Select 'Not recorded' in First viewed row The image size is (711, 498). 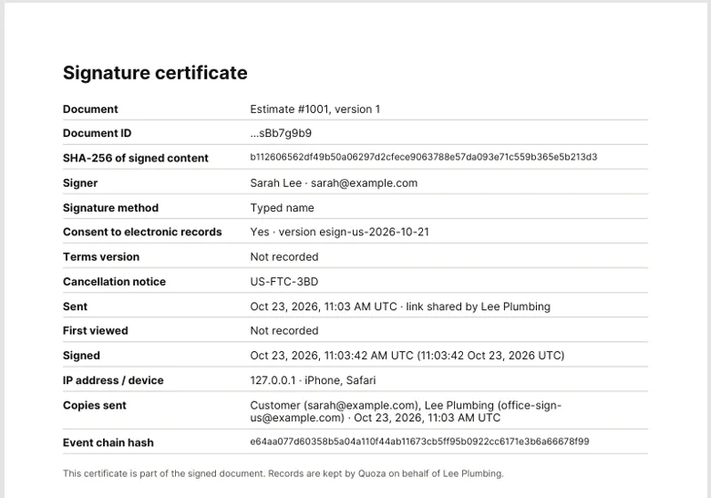tap(284, 331)
